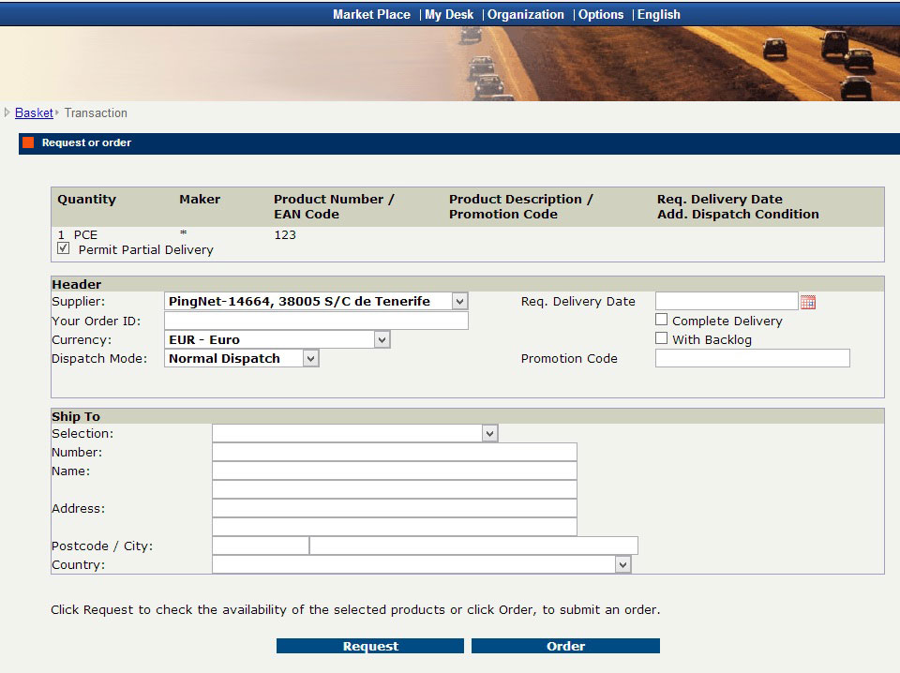Image resolution: width=900 pixels, height=673 pixels.
Task: Open the Market Place menu
Action: [371, 14]
